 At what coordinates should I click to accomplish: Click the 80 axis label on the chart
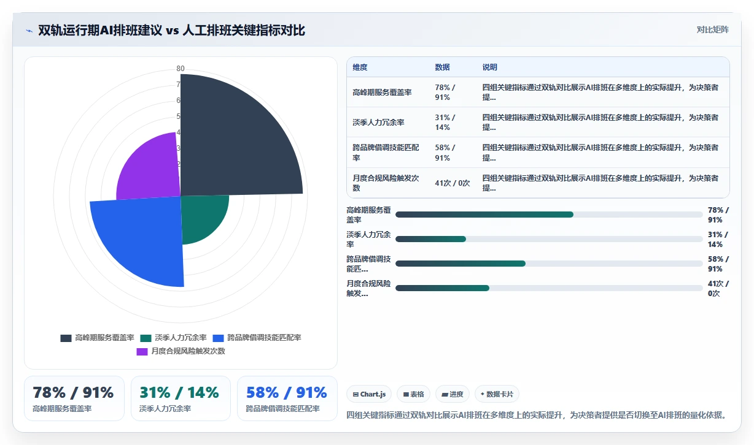(x=181, y=69)
